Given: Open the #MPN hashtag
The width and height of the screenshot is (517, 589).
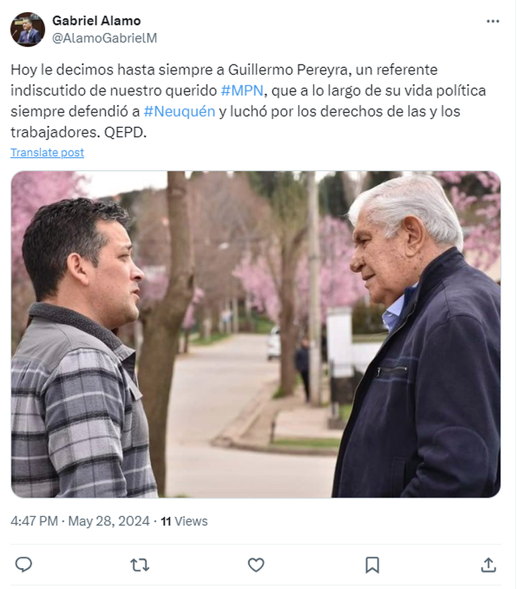Looking at the screenshot, I should coord(242,91).
